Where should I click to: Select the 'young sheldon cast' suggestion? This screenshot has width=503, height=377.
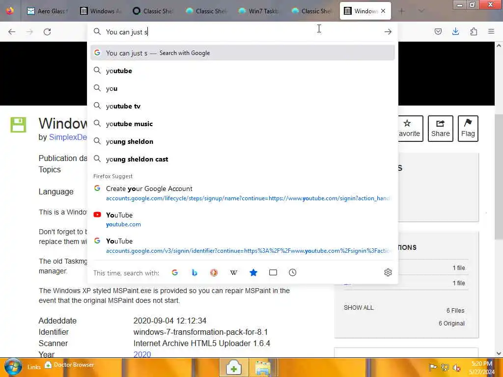click(243, 159)
